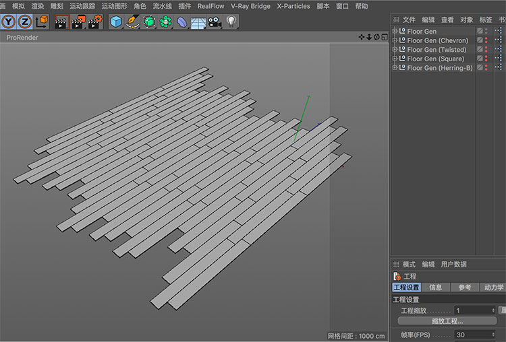Add a camera object

pyautogui.click(x=215, y=22)
